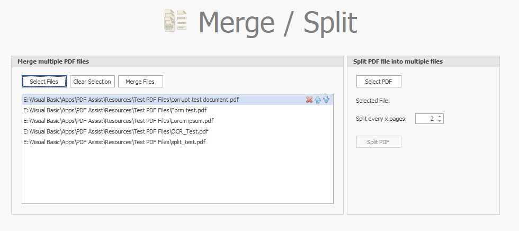
Task: Remove corrupt test document with red X
Action: [309, 100]
